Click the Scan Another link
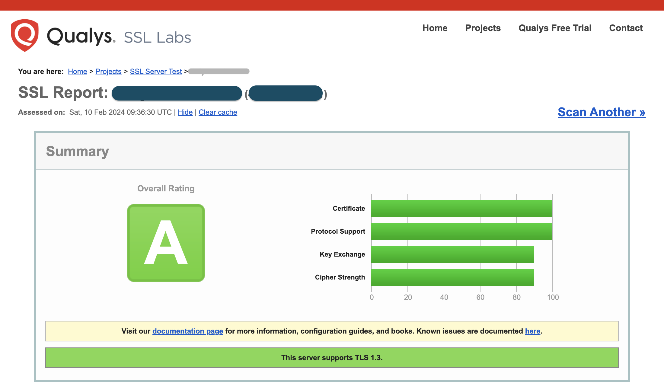The width and height of the screenshot is (664, 390). coord(602,112)
